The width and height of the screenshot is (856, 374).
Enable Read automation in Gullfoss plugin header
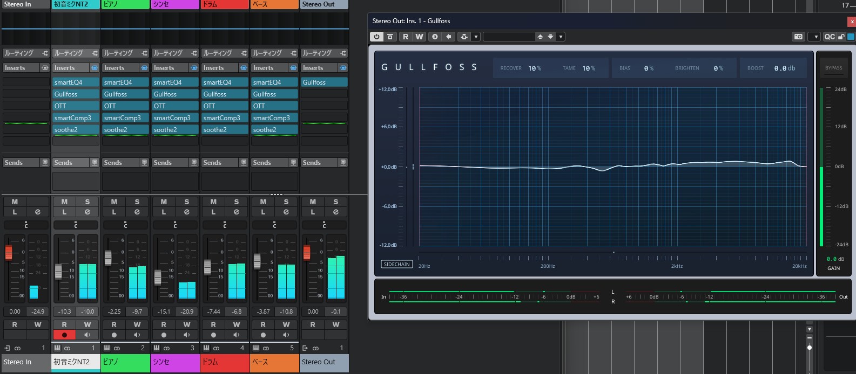(406, 37)
